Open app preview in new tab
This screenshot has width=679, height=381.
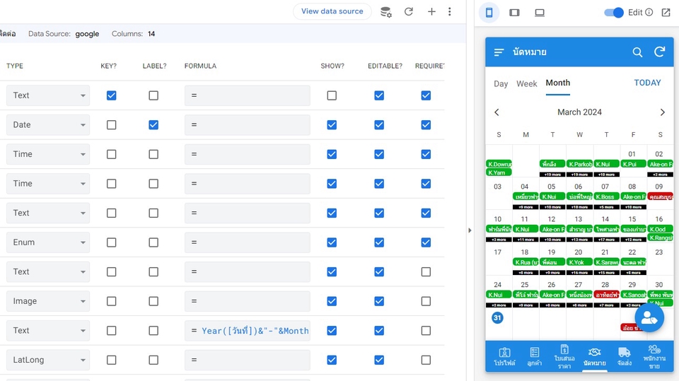click(666, 12)
